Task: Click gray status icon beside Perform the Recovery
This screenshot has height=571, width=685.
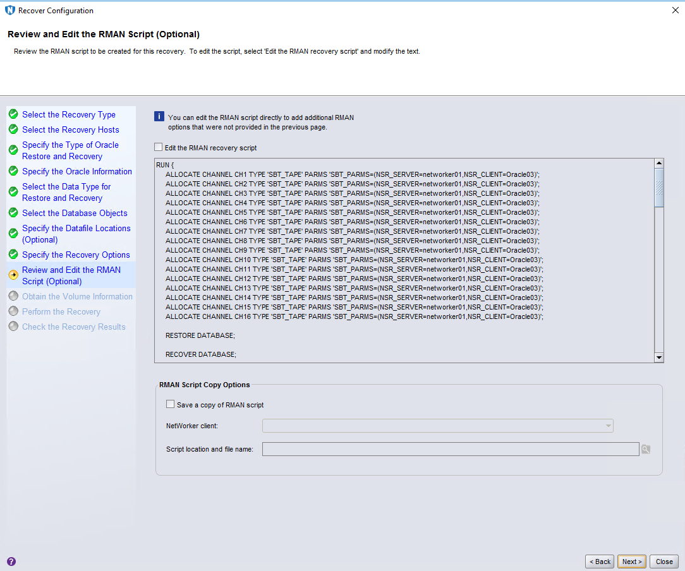Action: [13, 311]
